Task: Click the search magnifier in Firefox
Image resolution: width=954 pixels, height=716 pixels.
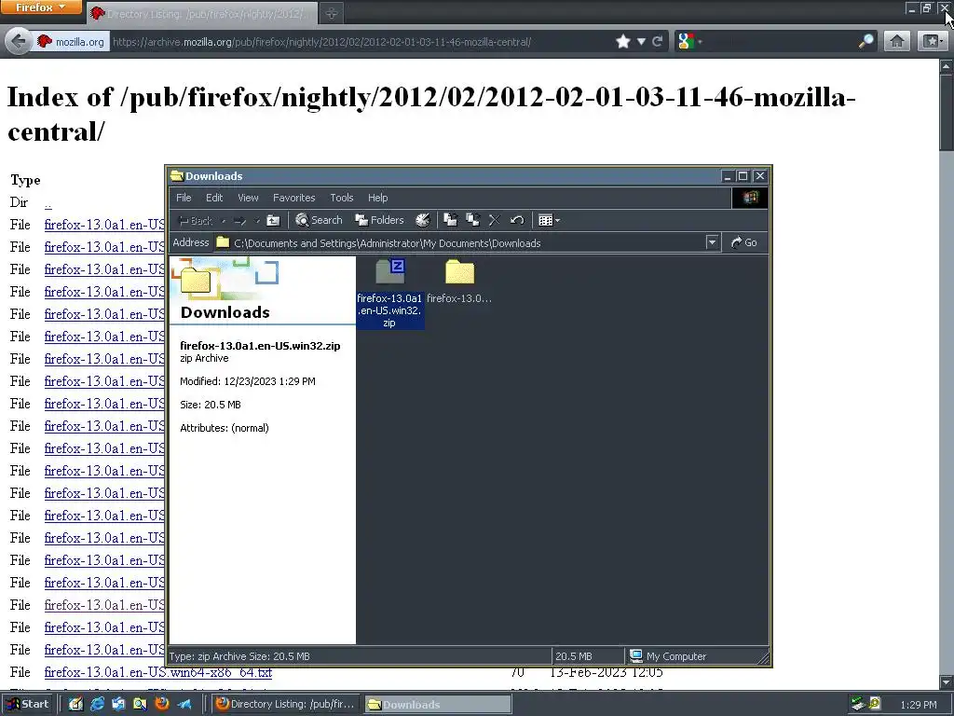Action: [x=865, y=41]
